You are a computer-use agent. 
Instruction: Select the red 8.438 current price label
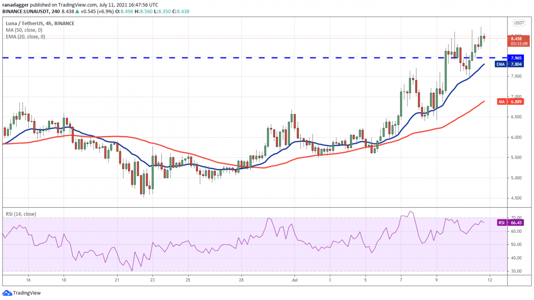tap(517, 38)
